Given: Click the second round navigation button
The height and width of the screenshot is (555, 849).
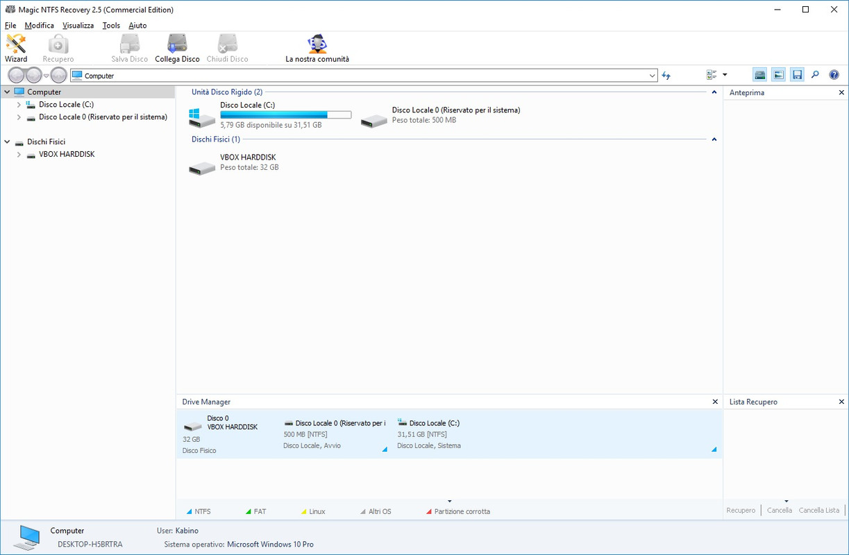Looking at the screenshot, I should click(x=33, y=76).
